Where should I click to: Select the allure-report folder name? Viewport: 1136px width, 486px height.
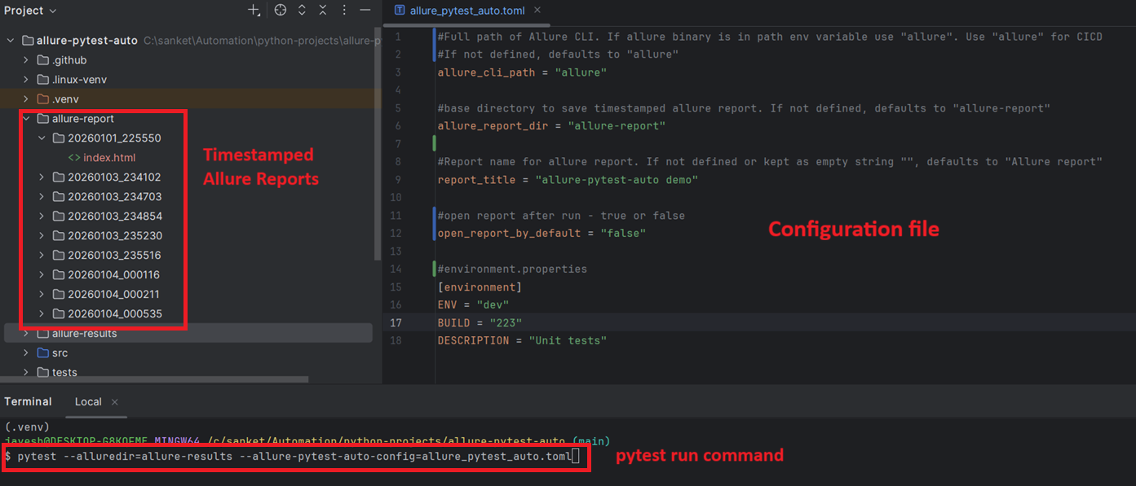tap(83, 119)
